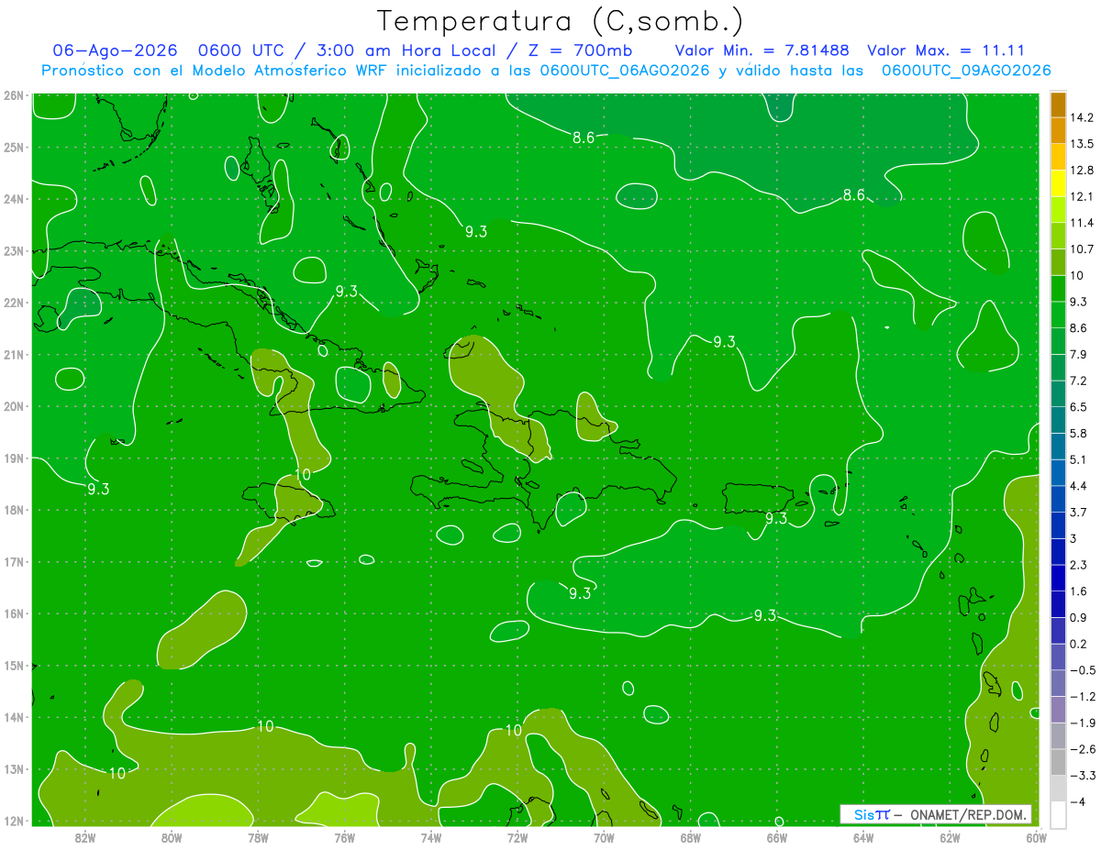This screenshot has height=850, width=1101.
Task: Click the 82W longitude label
Action: point(85,837)
